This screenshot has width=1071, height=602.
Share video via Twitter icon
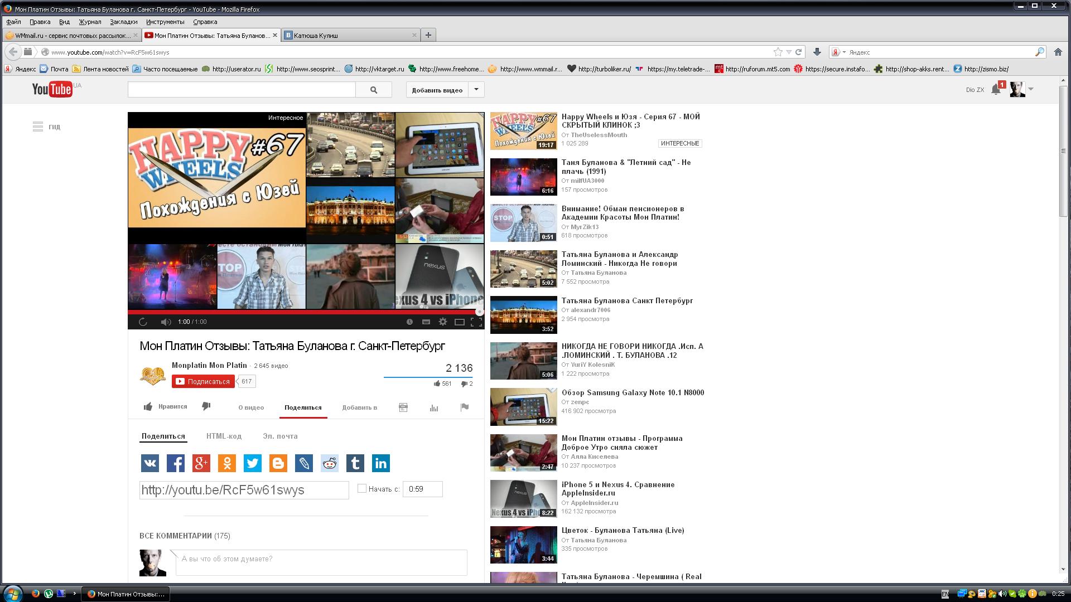[x=252, y=463]
